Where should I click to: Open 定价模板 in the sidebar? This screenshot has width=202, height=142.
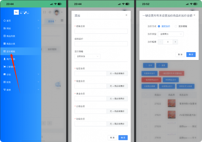tap(11, 51)
